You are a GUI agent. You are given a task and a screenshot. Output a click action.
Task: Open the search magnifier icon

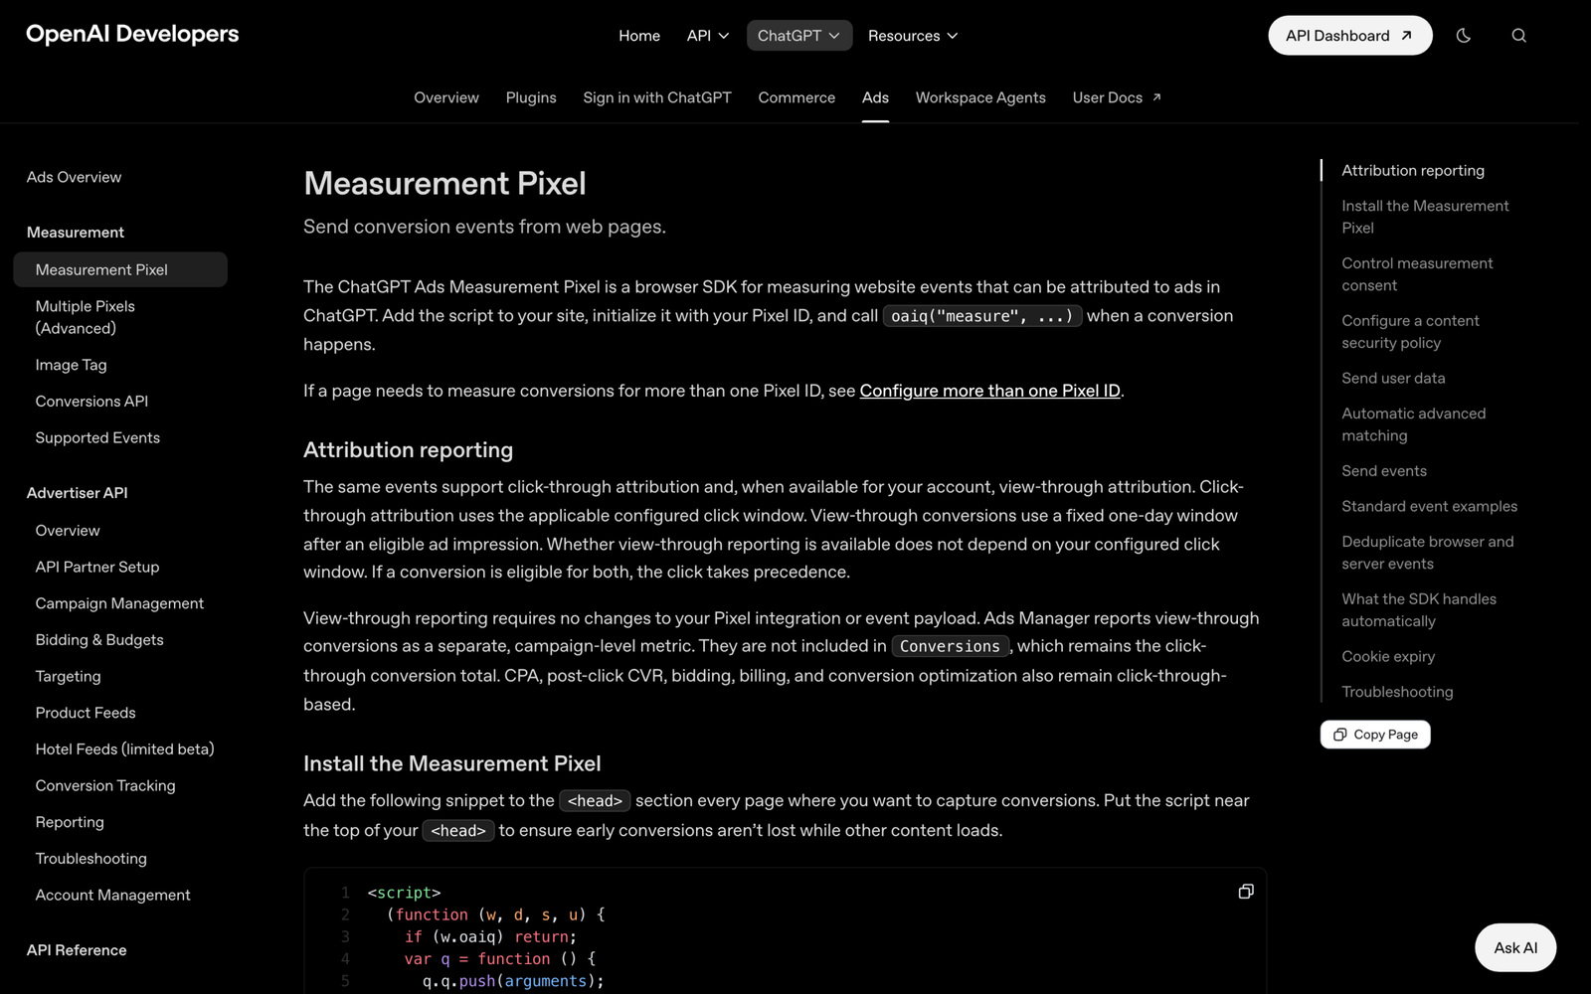1518,36
